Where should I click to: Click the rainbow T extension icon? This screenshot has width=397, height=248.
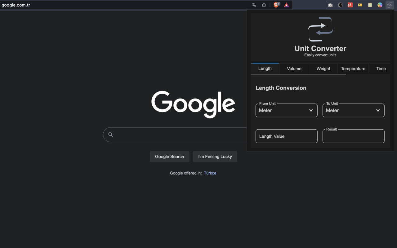380,5
